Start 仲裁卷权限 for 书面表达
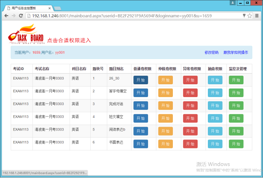This screenshot has width=263, height=178. click(x=165, y=144)
